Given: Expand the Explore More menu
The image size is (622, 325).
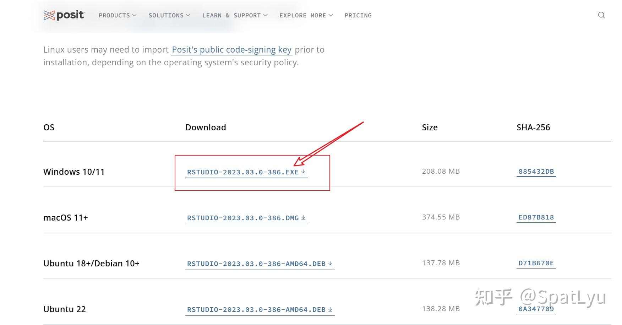Looking at the screenshot, I should [x=306, y=15].
